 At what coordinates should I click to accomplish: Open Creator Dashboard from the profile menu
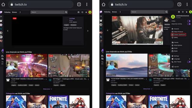pos(178,35)
